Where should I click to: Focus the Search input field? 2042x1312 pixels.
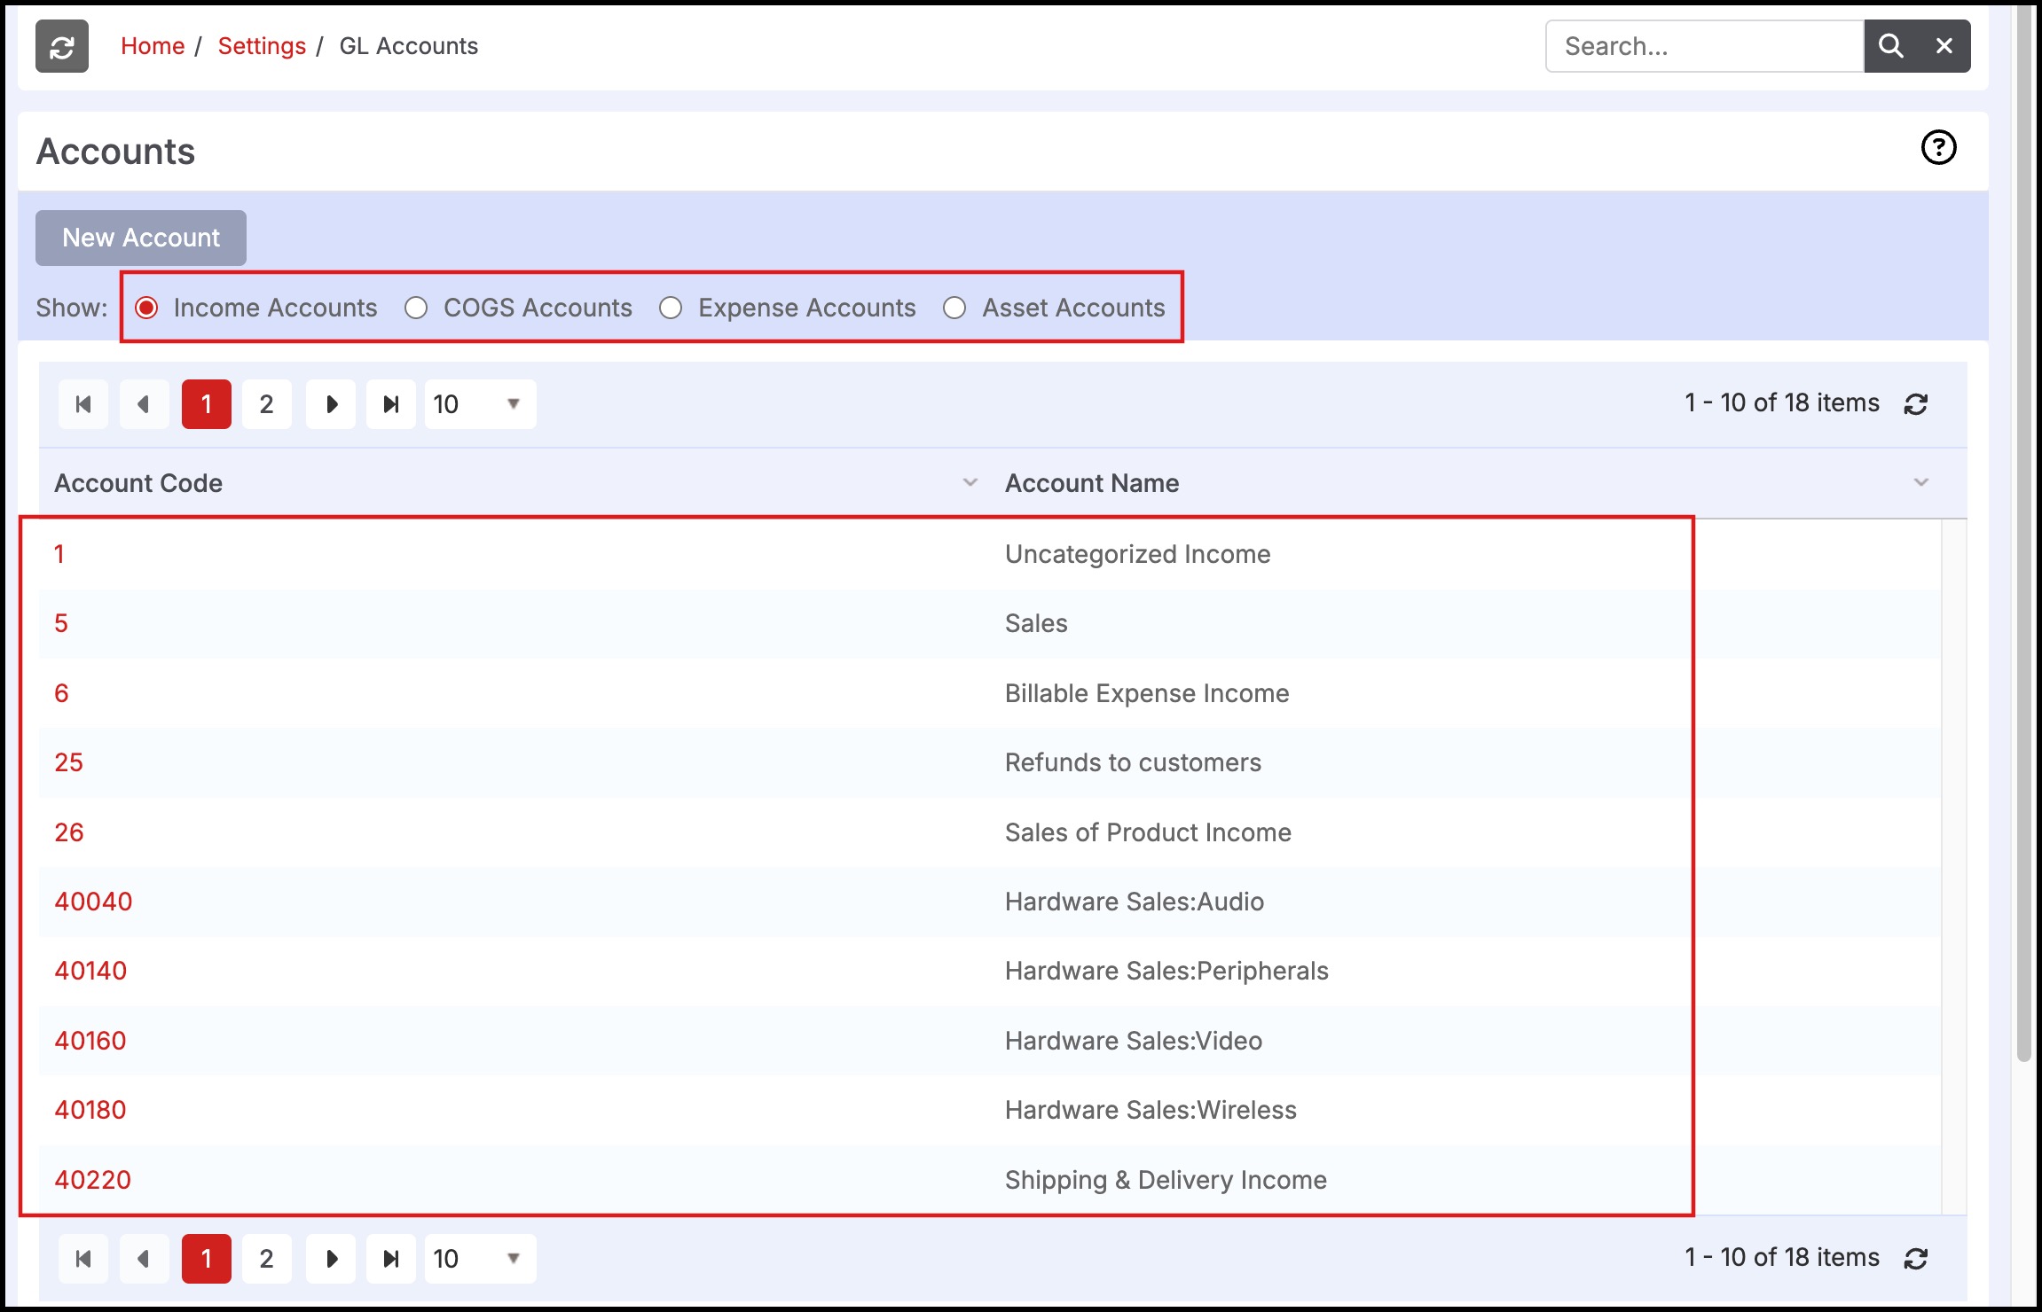point(1703,46)
